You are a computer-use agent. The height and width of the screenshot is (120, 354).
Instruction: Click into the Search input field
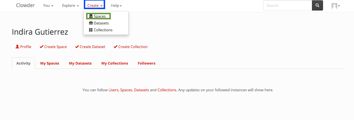[287, 5]
